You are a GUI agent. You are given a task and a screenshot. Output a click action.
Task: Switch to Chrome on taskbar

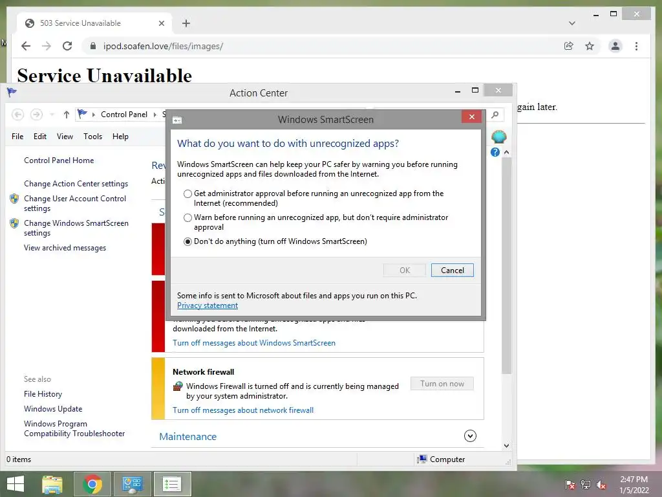pyautogui.click(x=92, y=484)
